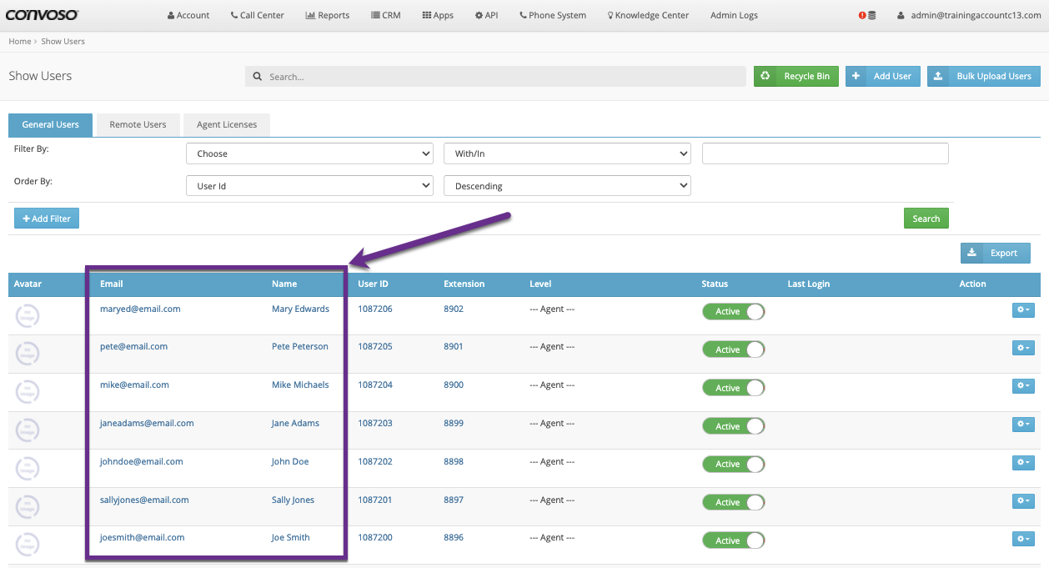Toggle Active status for Pete Peterson
The height and width of the screenshot is (568, 1049).
(734, 349)
